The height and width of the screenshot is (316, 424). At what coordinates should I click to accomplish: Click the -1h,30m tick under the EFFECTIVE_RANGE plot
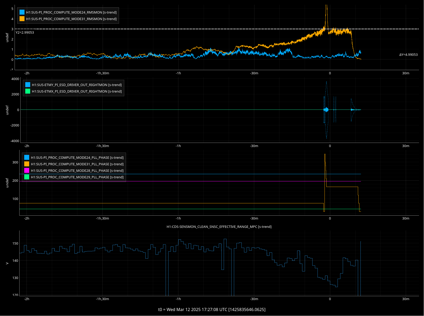103,299
